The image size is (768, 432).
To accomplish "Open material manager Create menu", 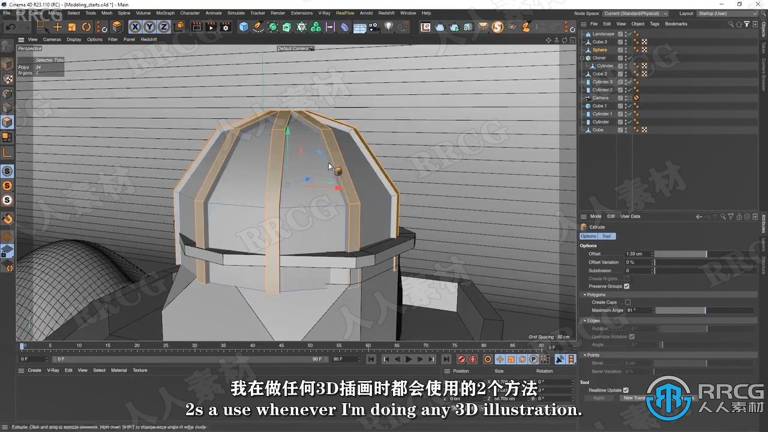I will 35,370.
